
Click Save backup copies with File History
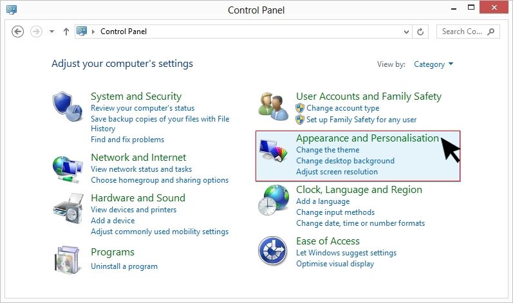[x=160, y=124]
